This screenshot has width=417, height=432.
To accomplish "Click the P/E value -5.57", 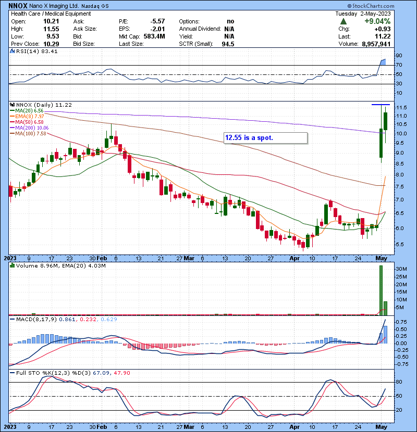I will [x=157, y=21].
